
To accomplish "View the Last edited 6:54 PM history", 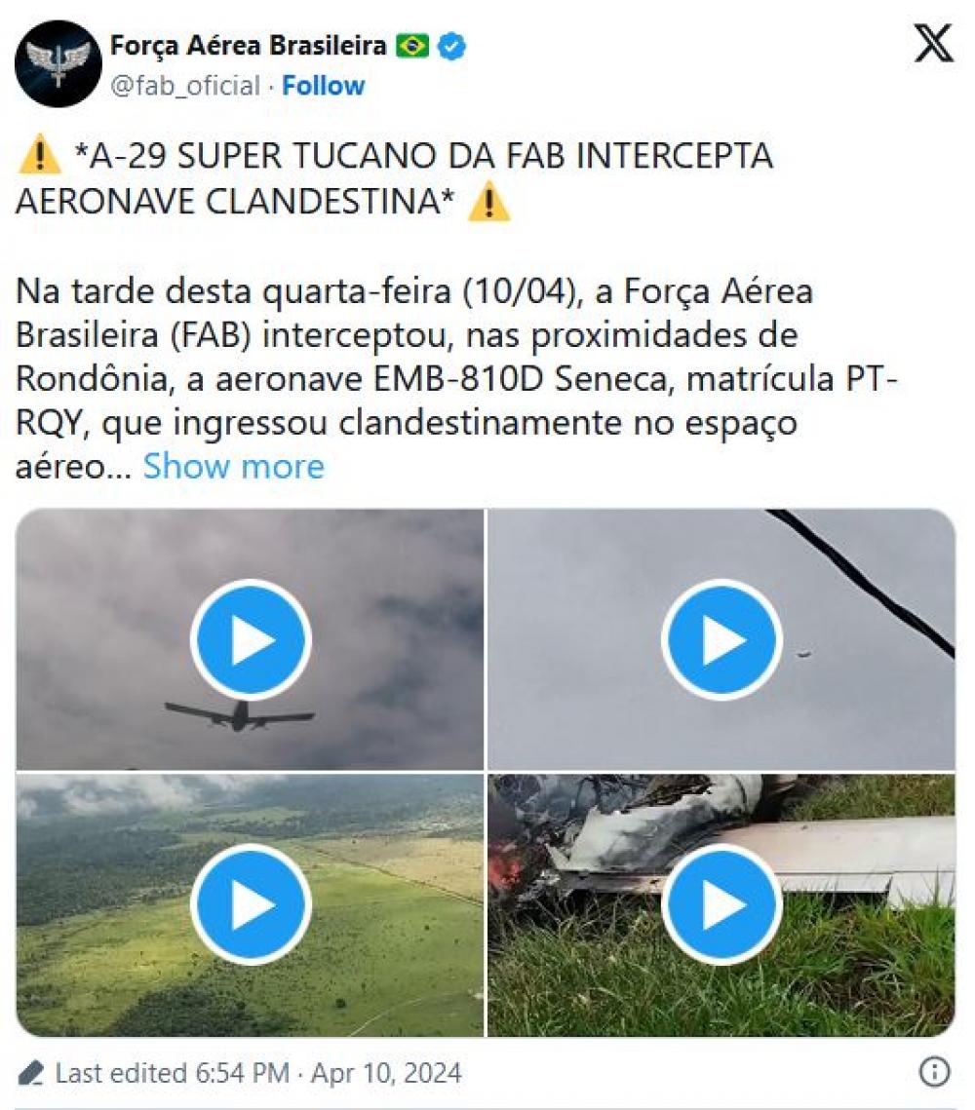I will tap(172, 1073).
